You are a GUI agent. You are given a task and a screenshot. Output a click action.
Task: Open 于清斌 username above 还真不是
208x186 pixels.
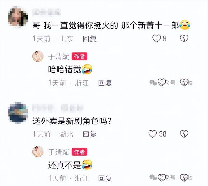pos(59,152)
